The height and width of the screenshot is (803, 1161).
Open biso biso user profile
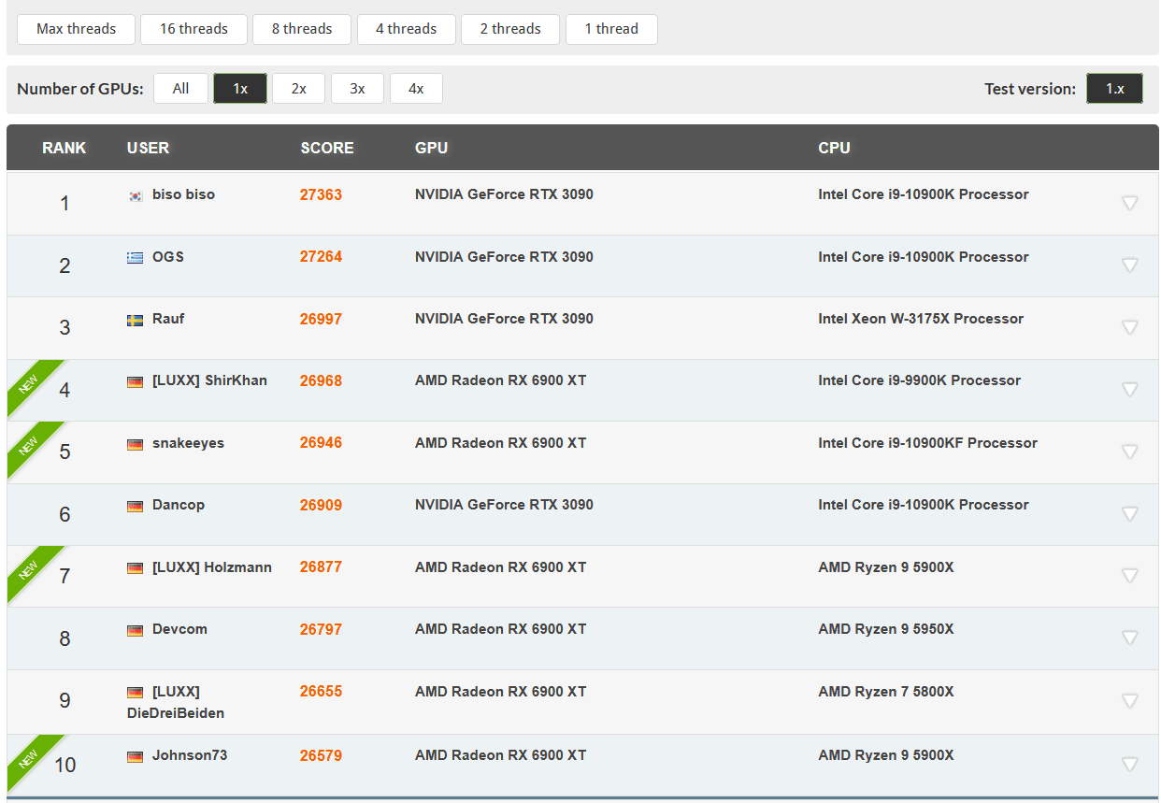[x=183, y=194]
